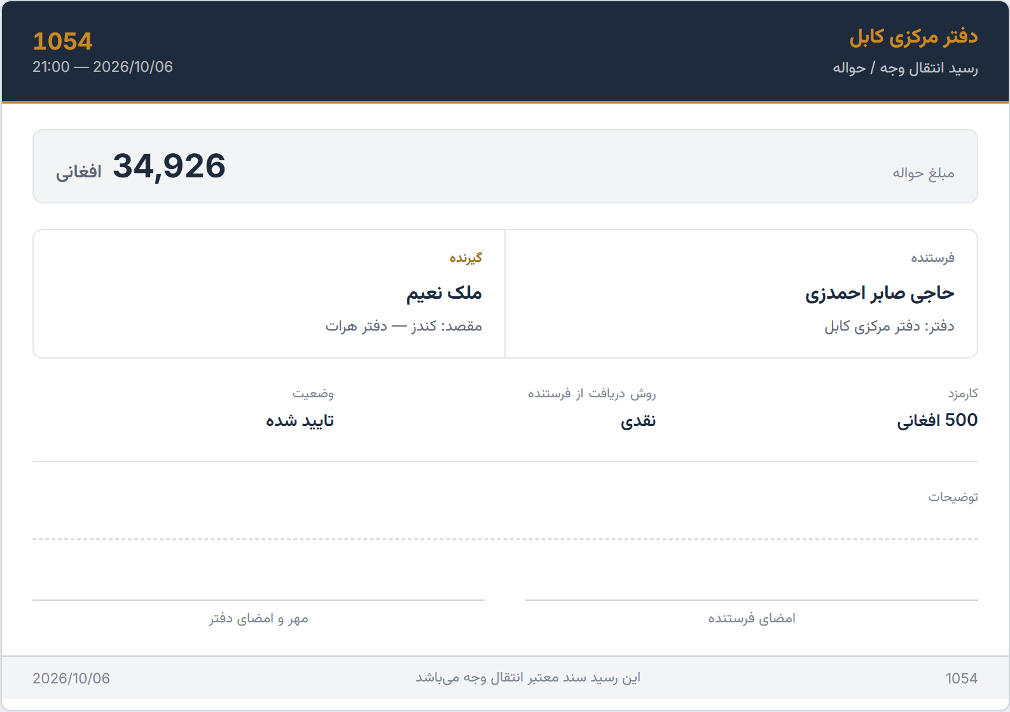The height and width of the screenshot is (712, 1010).
Task: Click the destination line "مقصد: کندز — دفتر هرات"
Action: coord(404,326)
